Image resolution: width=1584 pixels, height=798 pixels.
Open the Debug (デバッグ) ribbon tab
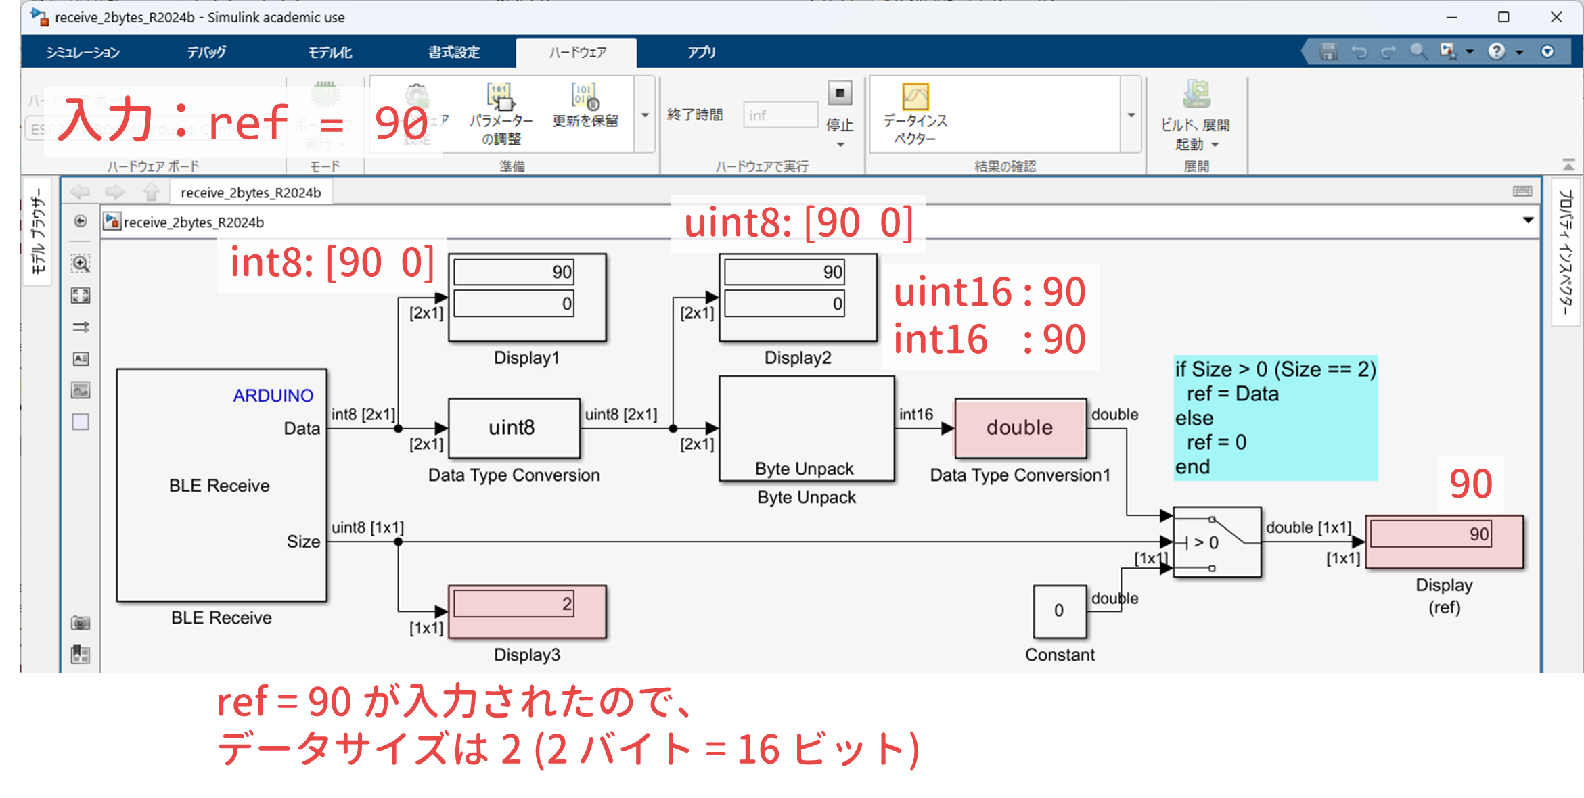[x=206, y=52]
